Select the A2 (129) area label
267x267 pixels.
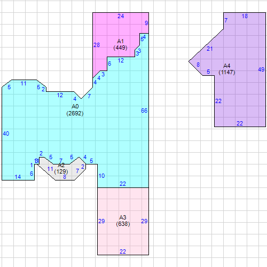[61, 168]
